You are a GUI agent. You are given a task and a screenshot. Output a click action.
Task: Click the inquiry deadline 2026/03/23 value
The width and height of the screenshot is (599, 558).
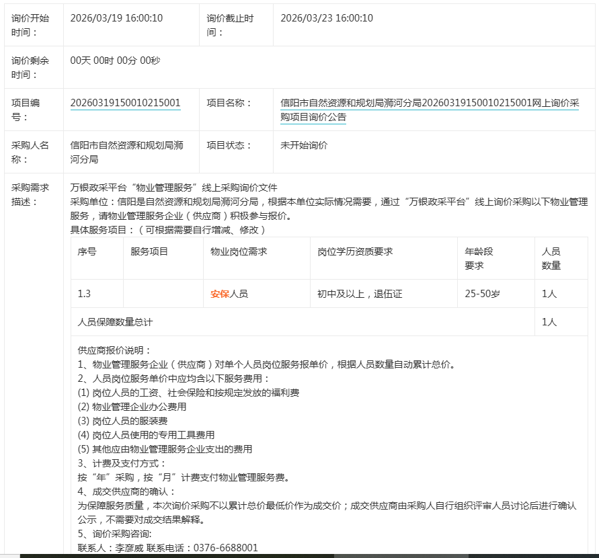326,18
